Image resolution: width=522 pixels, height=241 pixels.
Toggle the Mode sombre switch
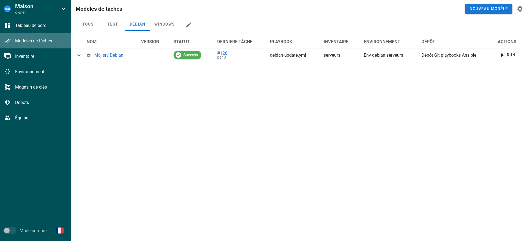[10, 231]
